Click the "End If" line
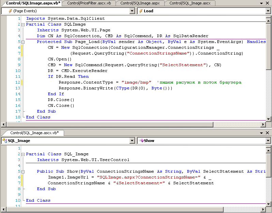The height and width of the screenshot is (213, 272). (56, 94)
